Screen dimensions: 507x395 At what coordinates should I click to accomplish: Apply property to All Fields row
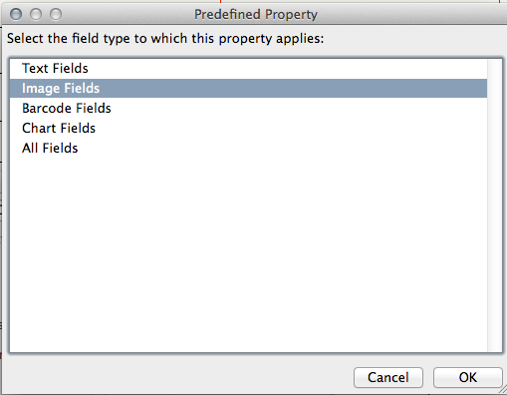[248, 148]
